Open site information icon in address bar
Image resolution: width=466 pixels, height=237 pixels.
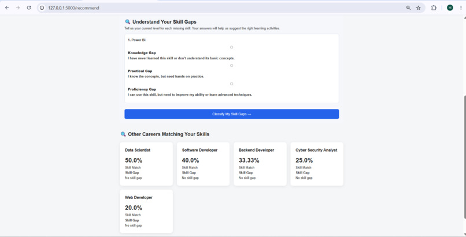(42, 8)
